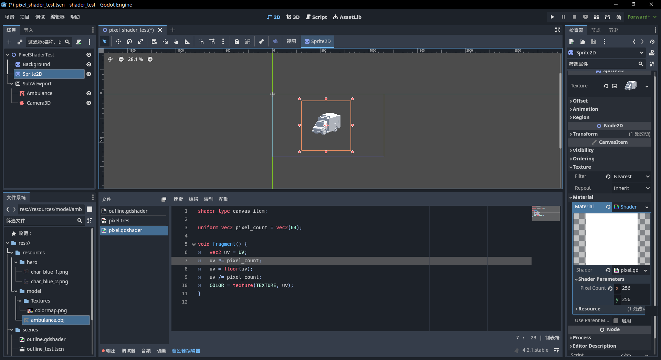Click the Pan mode hand tool
This screenshot has height=360, width=661.
(x=176, y=41)
